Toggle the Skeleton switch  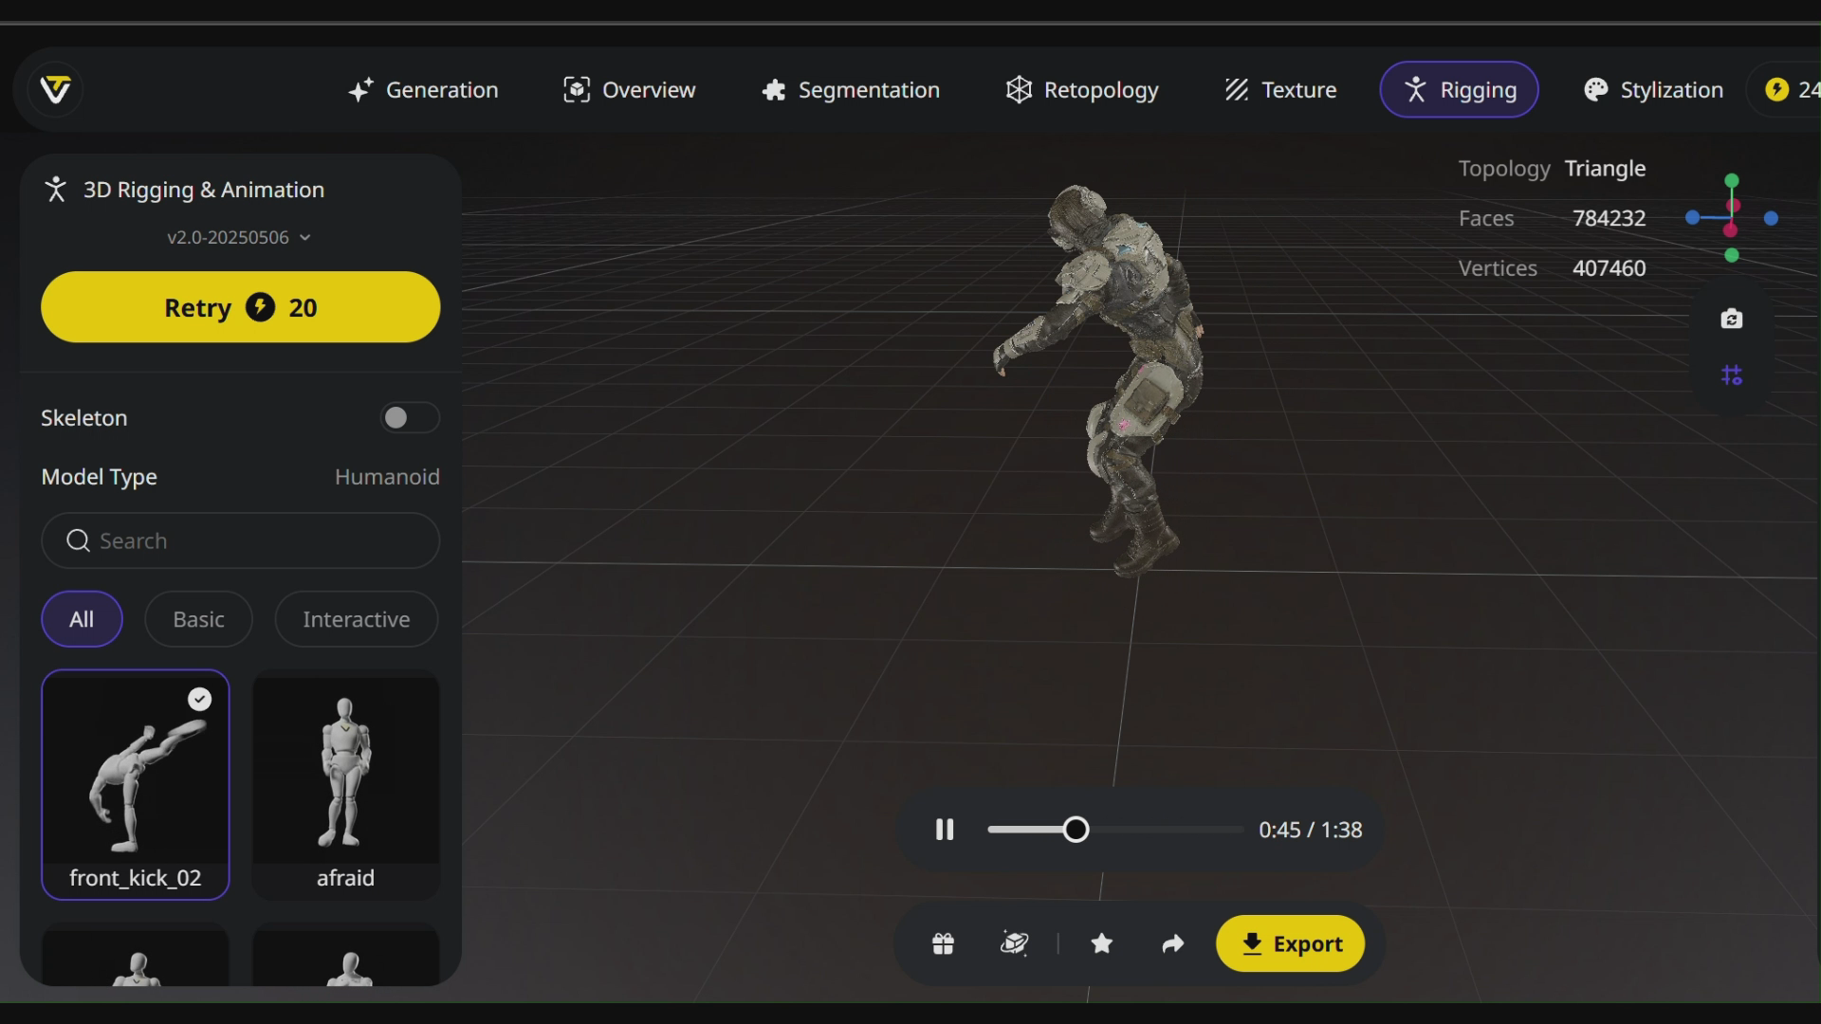tap(410, 417)
